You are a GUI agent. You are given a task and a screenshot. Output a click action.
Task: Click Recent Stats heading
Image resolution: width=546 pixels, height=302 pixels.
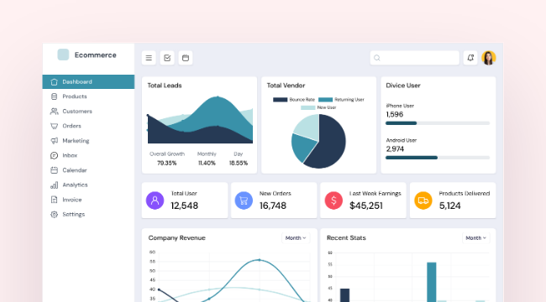(346, 238)
